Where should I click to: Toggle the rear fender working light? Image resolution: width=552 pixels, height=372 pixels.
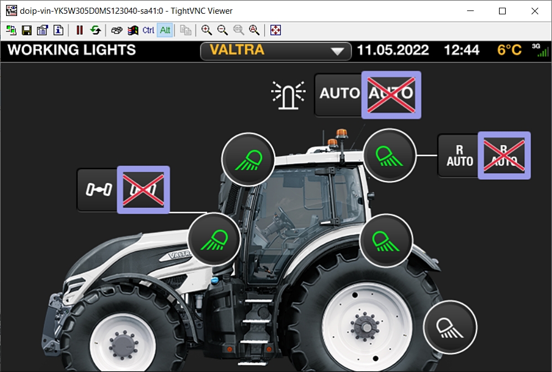click(386, 240)
